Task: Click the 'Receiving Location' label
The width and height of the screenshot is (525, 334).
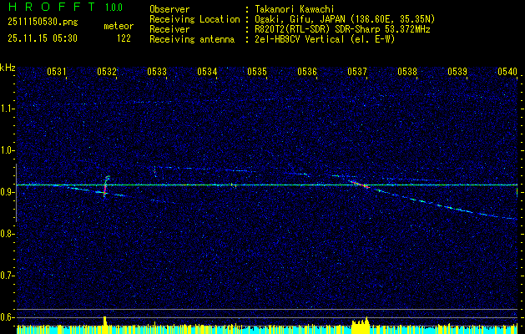Action: pos(194,19)
